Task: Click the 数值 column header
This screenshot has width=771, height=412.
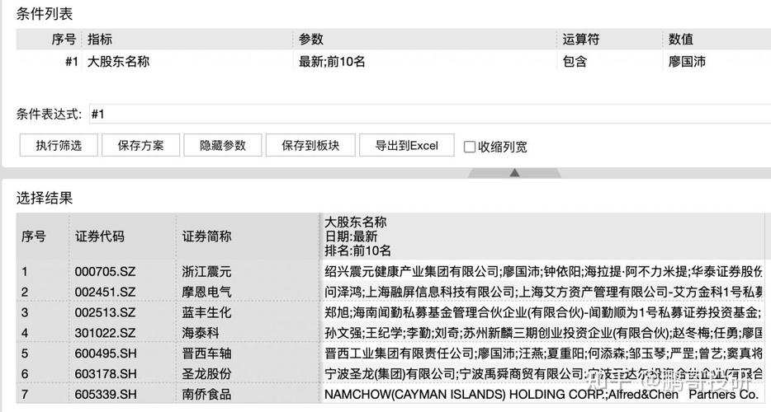Action: 680,39
